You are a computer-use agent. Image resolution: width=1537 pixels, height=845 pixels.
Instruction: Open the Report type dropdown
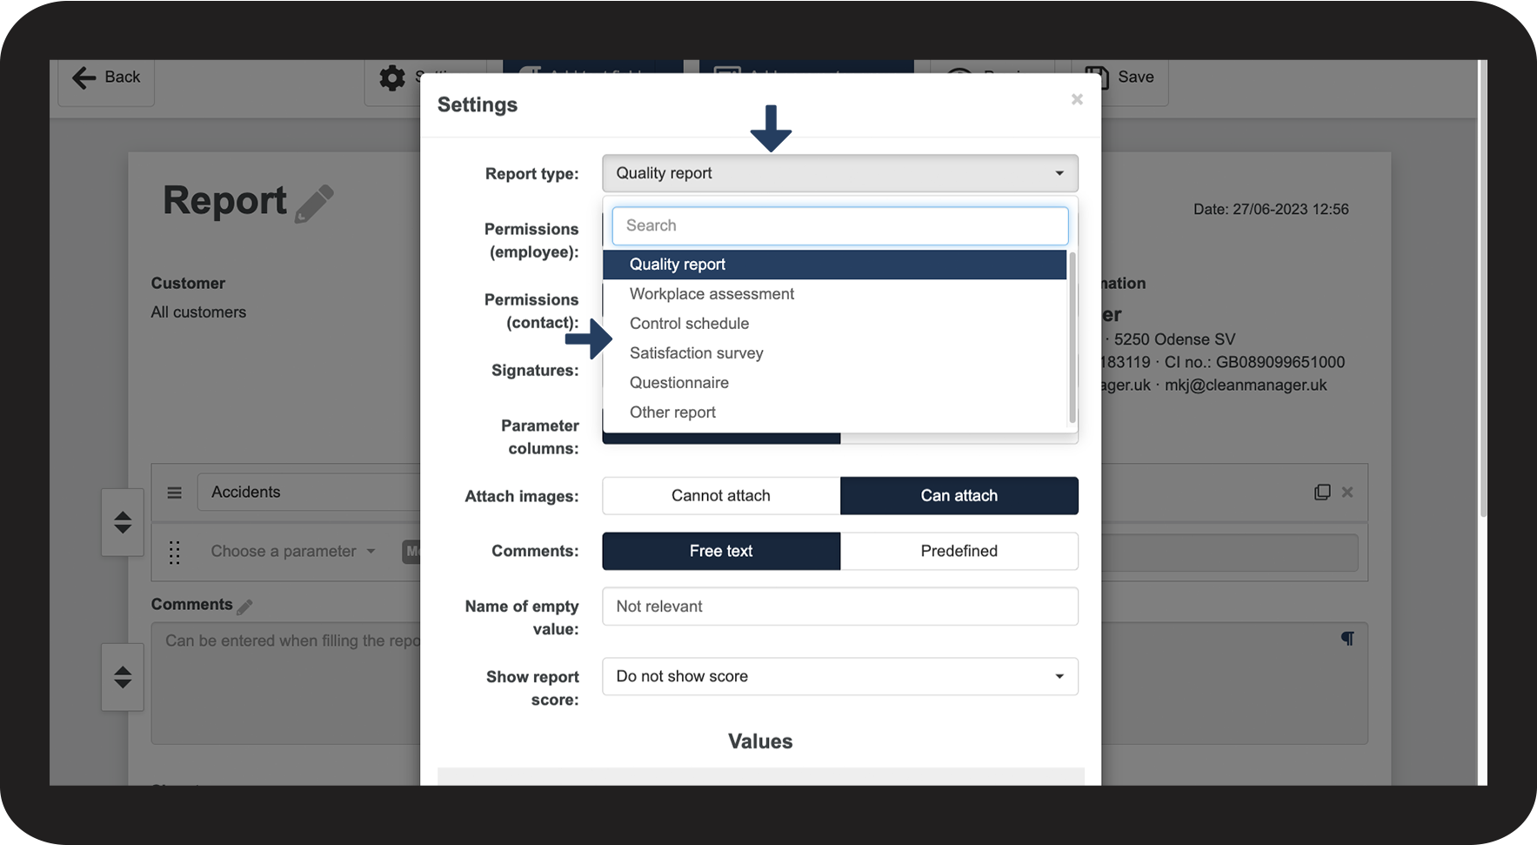tap(839, 173)
